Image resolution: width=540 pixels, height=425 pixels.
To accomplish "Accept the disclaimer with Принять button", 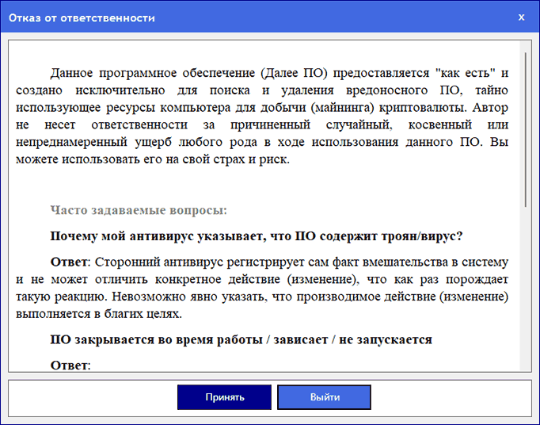I will [x=224, y=397].
